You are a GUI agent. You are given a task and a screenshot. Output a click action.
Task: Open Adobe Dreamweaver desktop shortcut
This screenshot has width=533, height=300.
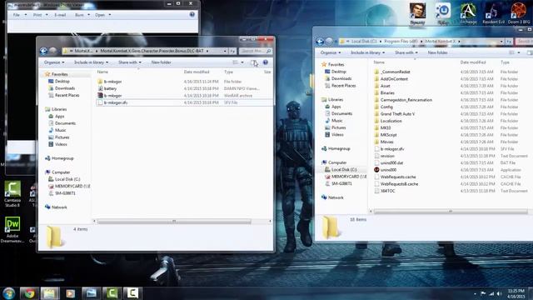12,230
